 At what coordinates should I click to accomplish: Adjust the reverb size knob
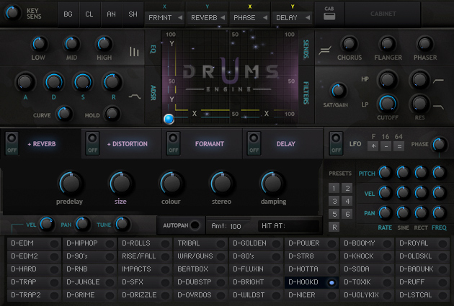tap(121, 183)
